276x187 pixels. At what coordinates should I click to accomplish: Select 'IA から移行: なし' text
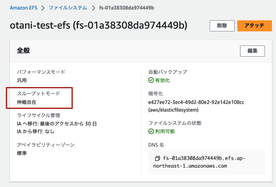[36, 131]
